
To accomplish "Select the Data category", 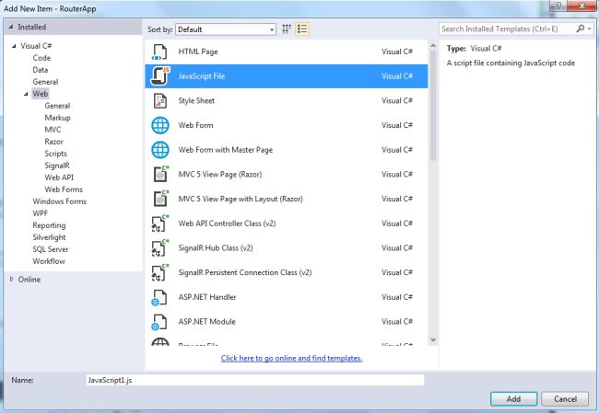I will coord(41,70).
